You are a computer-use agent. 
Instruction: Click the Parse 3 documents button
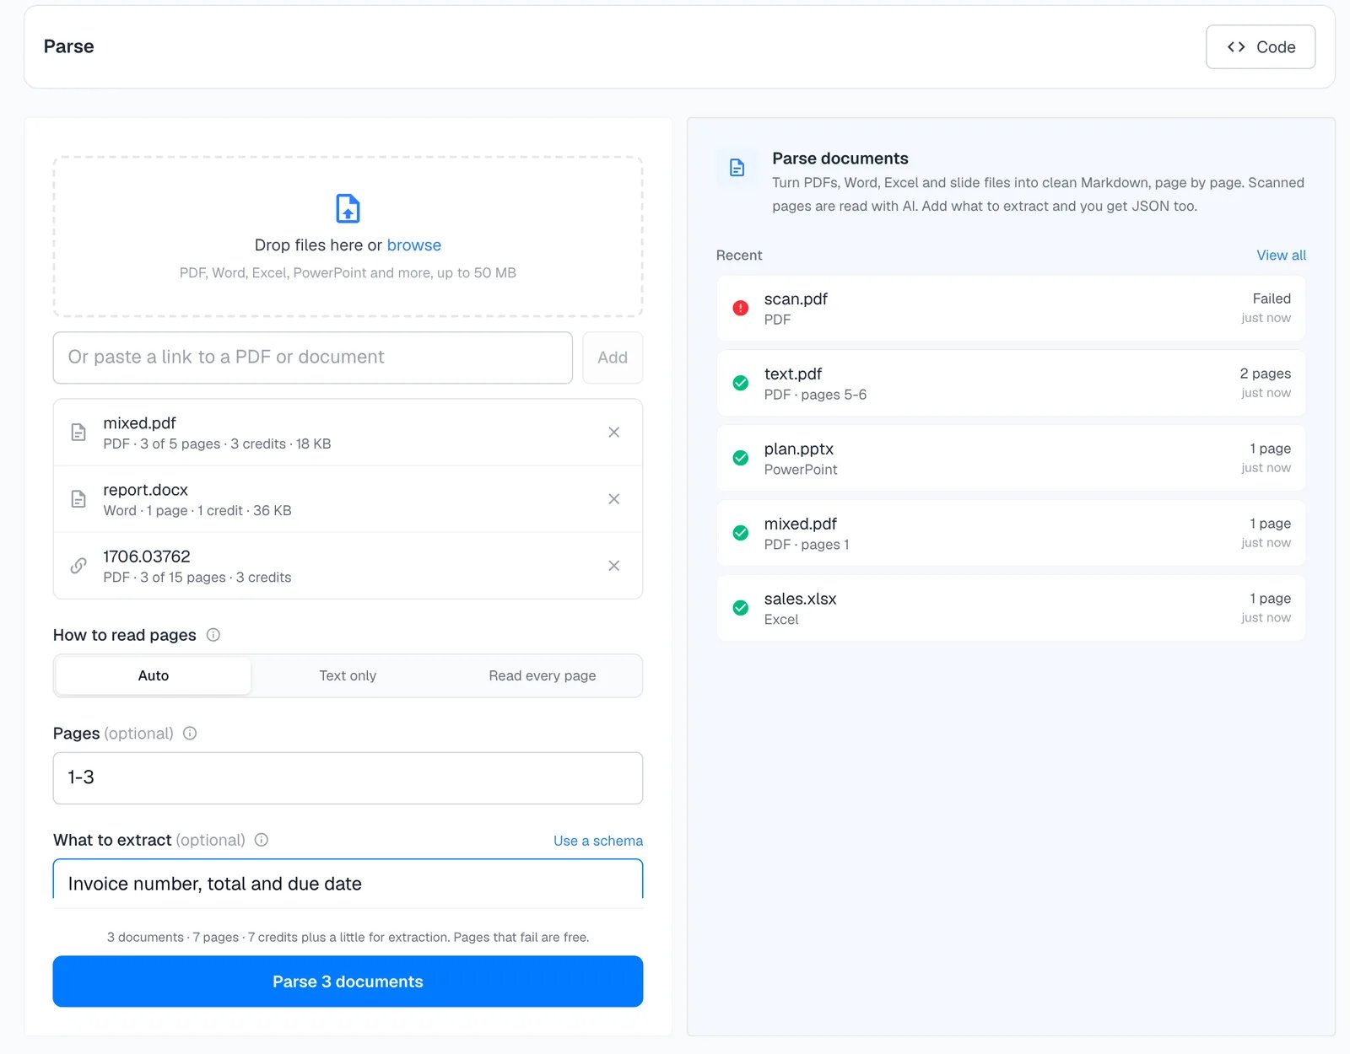point(348,981)
